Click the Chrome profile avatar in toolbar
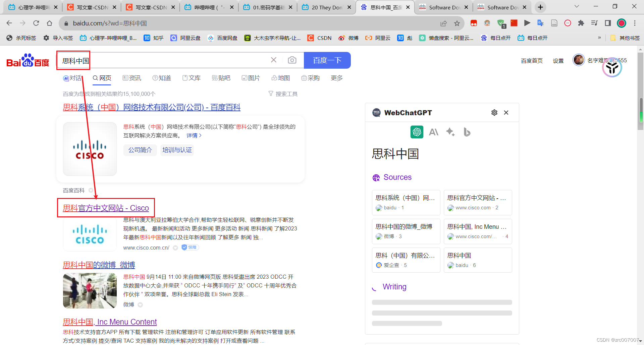The image size is (644, 345). click(x=622, y=23)
